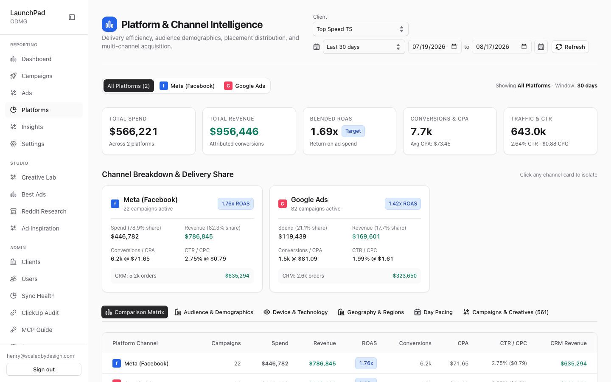The width and height of the screenshot is (611, 382).
Task: Expand the Last 30 days range dropdown
Action: 364,47
